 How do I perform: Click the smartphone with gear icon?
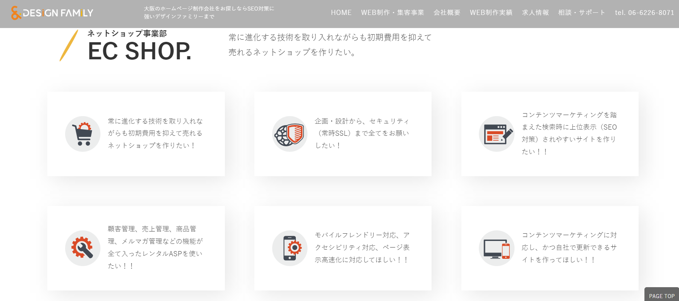(x=290, y=248)
